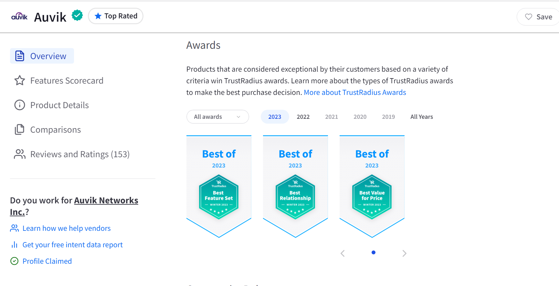Toggle the Top Rated badge

click(x=116, y=16)
